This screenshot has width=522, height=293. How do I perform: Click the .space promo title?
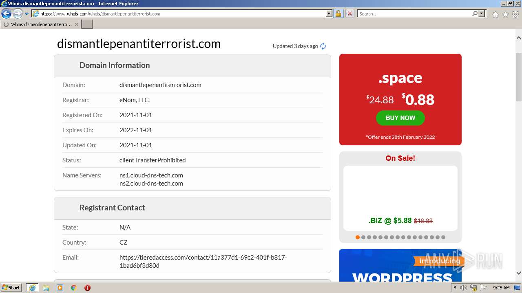[400, 78]
